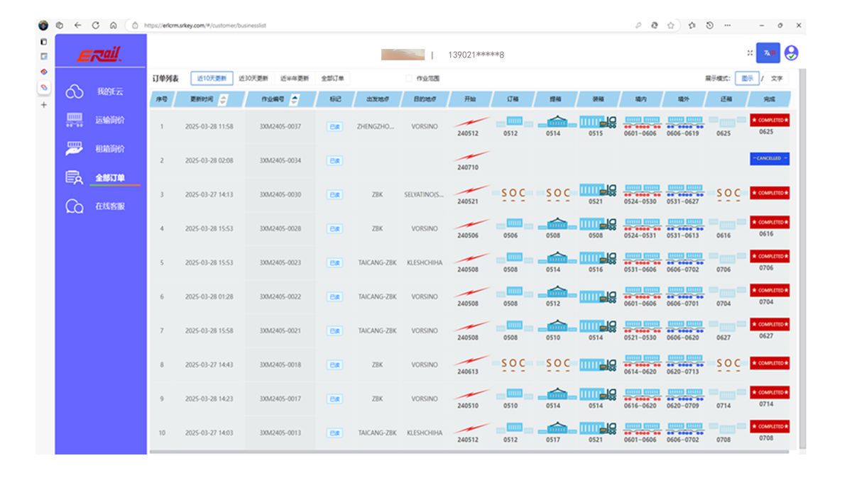This screenshot has height=478, width=852.
Task: Switch display mode to 图示
Action: tap(747, 79)
